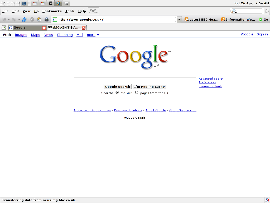
Task: Click the Google Search button
Action: tap(117, 87)
